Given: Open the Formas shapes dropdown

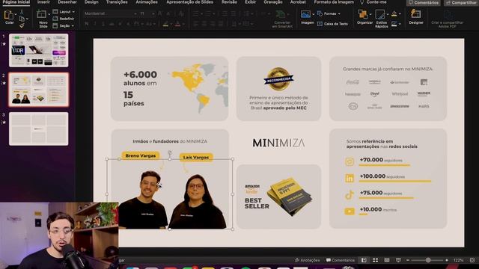Looking at the screenshot, I should tap(329, 13).
